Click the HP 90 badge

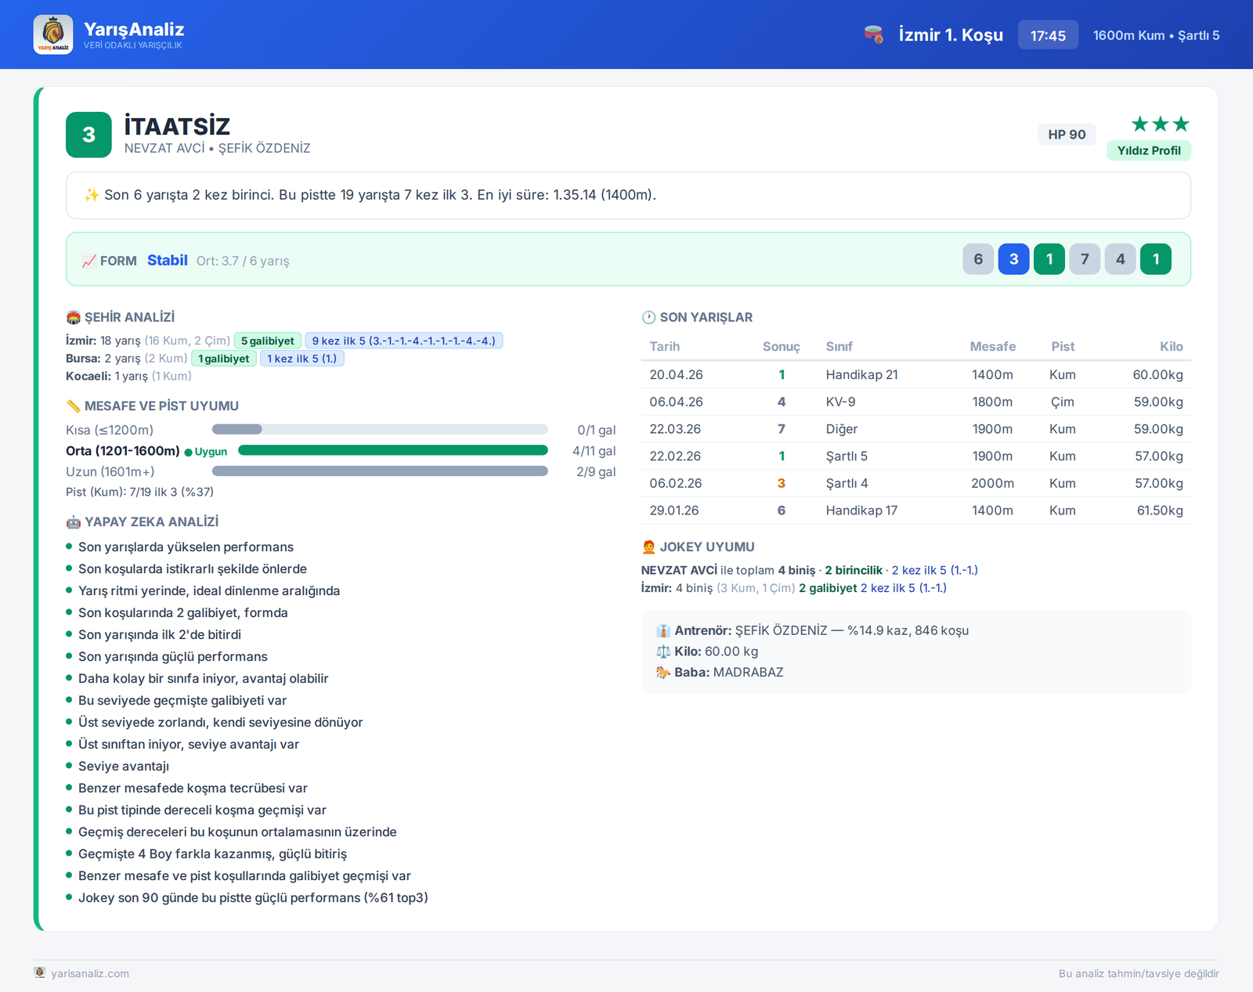tap(1067, 135)
